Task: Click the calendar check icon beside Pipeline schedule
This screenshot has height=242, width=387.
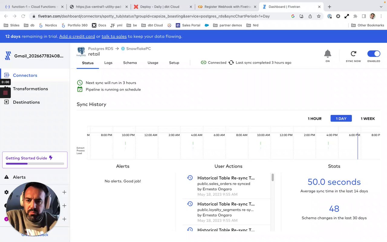Action: 80,89
